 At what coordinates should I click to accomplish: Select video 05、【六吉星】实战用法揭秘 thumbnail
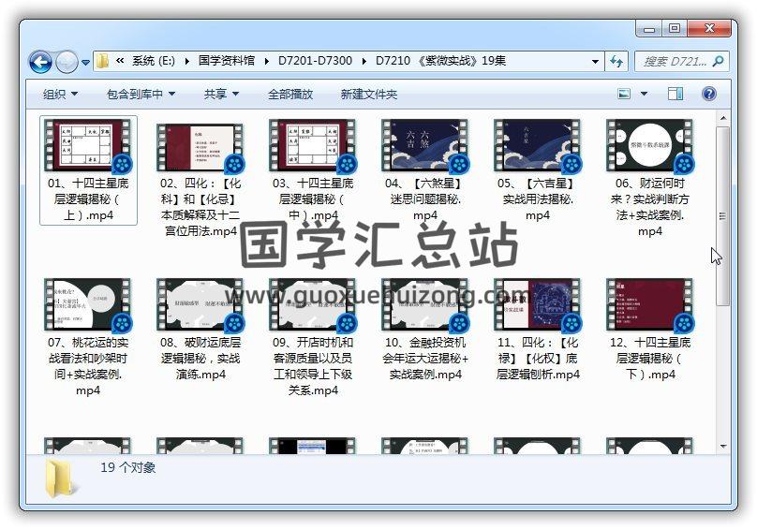coord(538,146)
